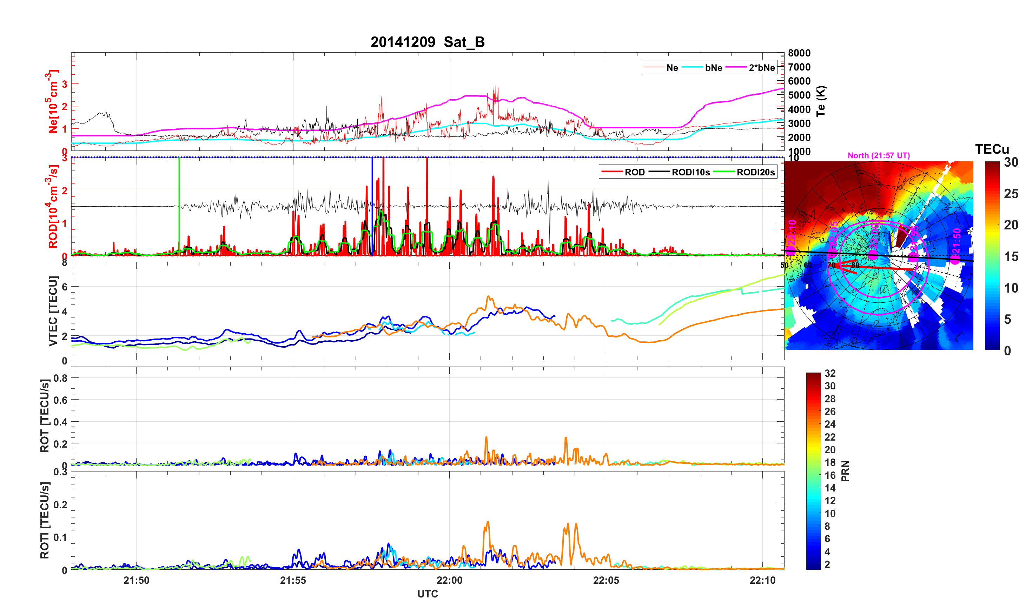
Task: Click the 21:50 tick label on UTC axis
Action: [x=136, y=581]
